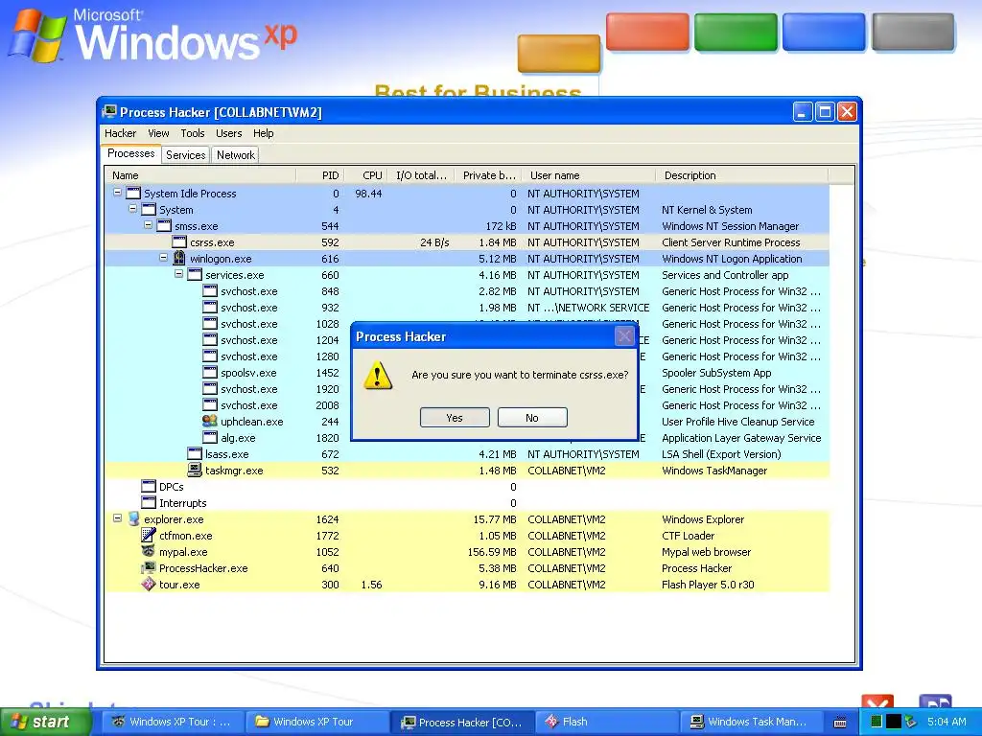Click the orange tour navigation button
Image resolution: width=982 pixels, height=736 pixels.
click(559, 54)
